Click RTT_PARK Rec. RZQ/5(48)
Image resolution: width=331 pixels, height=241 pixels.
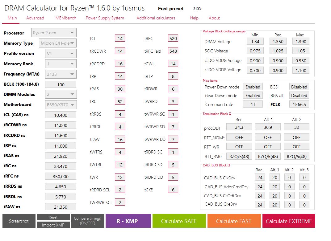239,156
